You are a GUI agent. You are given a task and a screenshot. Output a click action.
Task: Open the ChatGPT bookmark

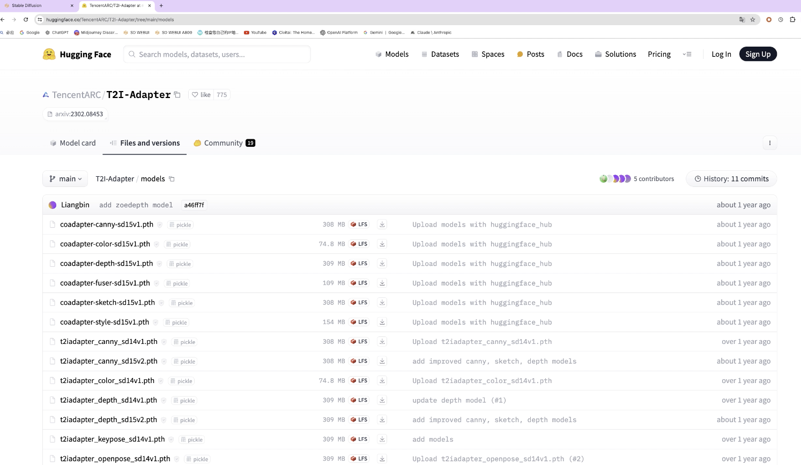[57, 32]
